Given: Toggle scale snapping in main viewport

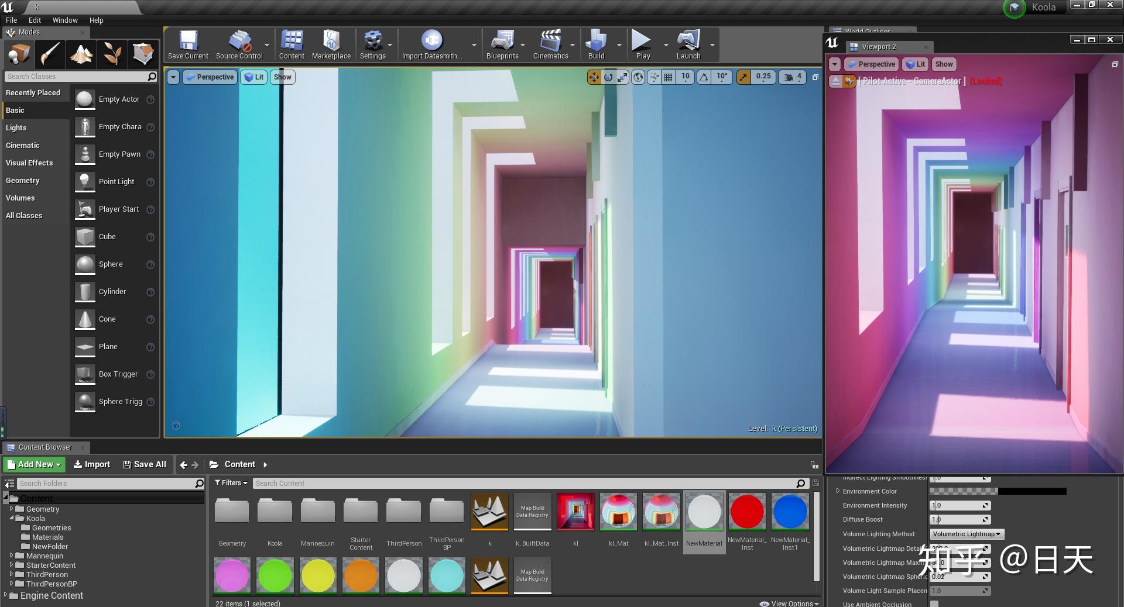Looking at the screenshot, I should point(743,77).
